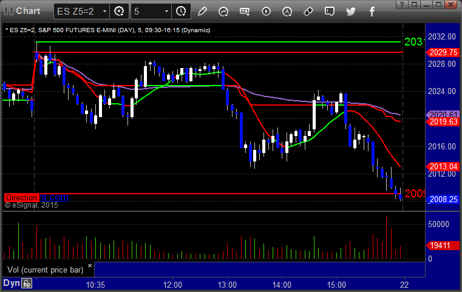
Task: Click the eSignal 2015 copyright text
Action: coord(32,205)
